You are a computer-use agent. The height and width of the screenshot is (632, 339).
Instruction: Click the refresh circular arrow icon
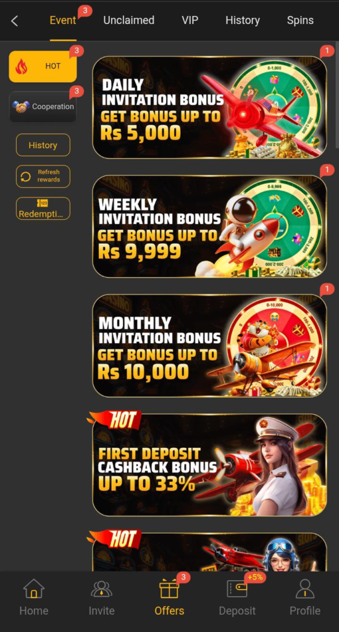(26, 177)
